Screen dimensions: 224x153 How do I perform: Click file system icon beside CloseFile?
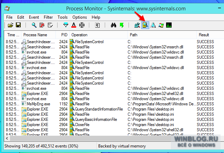72,125
